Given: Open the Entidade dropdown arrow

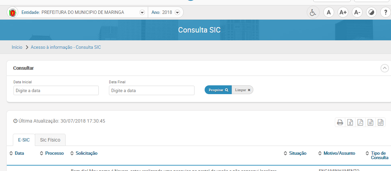Looking at the screenshot, I should click(142, 12).
